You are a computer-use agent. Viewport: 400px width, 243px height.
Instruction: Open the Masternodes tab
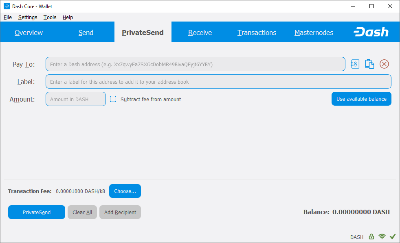314,33
